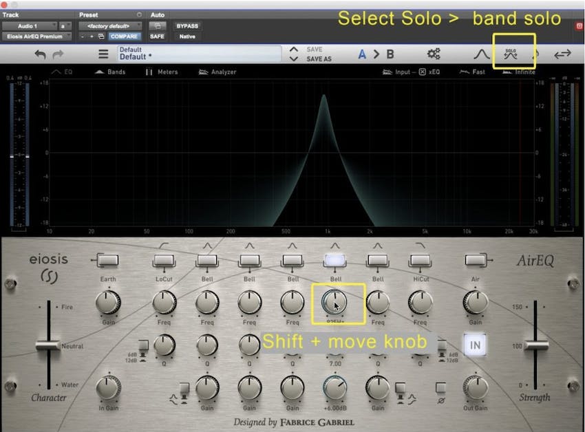585x432 pixels.
Task: Click the BYPASS button
Action: pyautogui.click(x=187, y=25)
